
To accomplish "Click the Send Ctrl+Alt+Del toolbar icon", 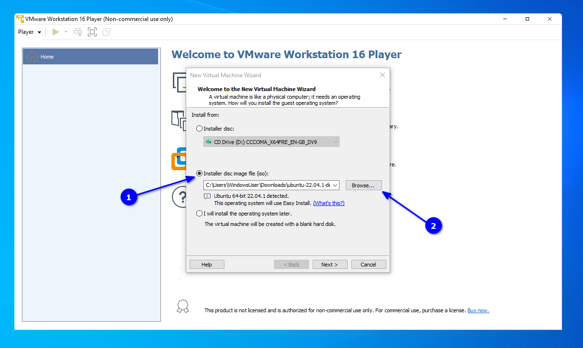I will (78, 32).
